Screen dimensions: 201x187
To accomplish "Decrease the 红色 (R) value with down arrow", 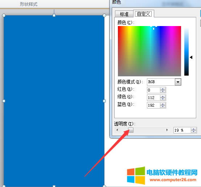I will coord(163,92).
